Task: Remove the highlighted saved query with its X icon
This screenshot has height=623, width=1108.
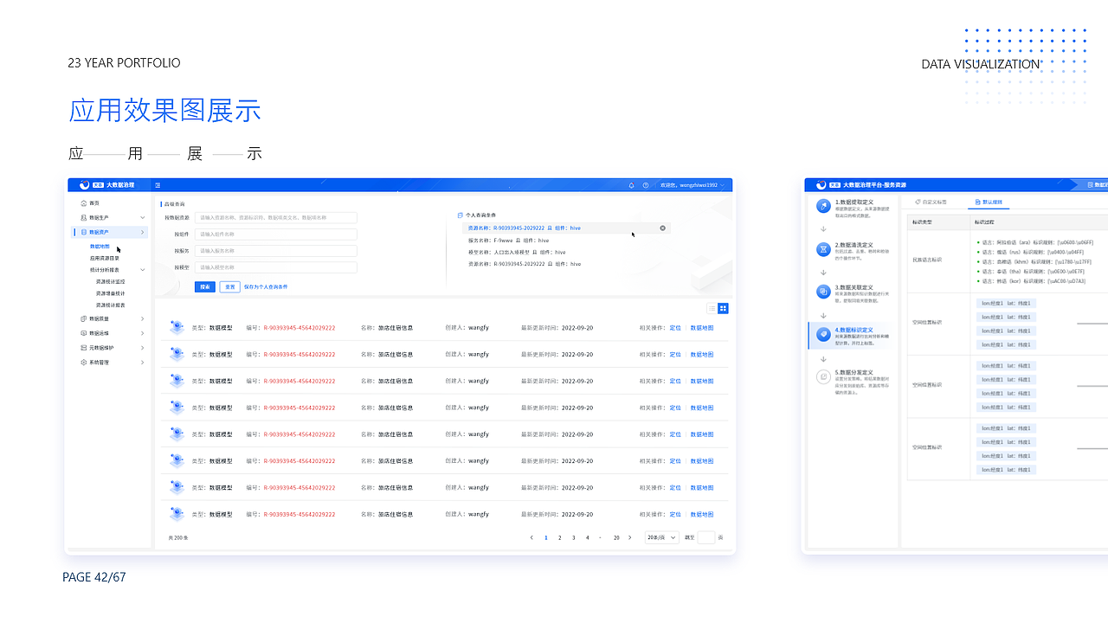Action: [663, 228]
